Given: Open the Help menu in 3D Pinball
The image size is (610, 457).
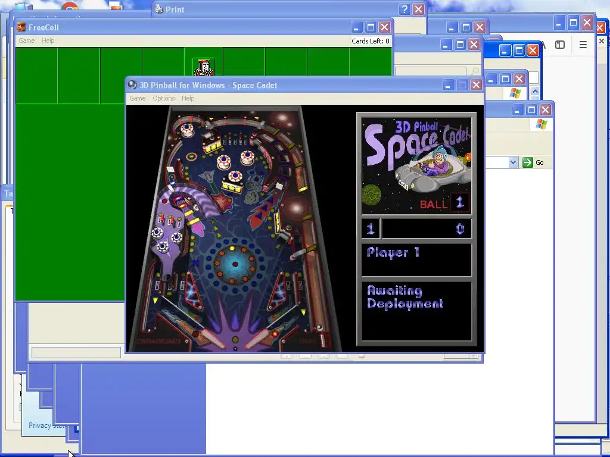Looking at the screenshot, I should tap(188, 98).
